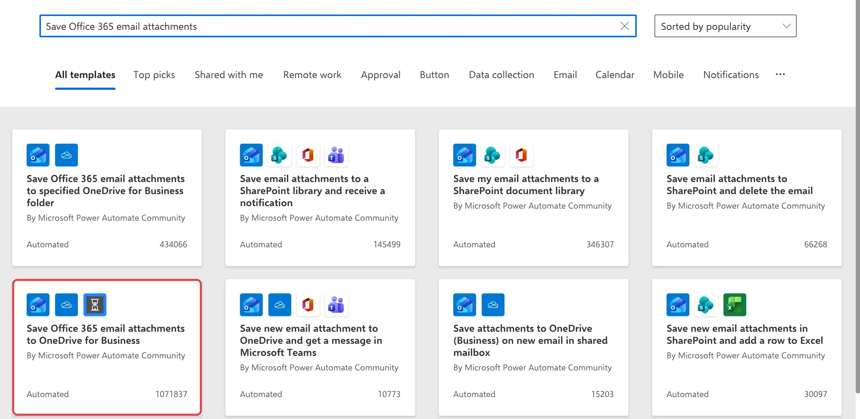
Task: Click Office icon on SharePoint library notification card
Action: pyautogui.click(x=308, y=155)
